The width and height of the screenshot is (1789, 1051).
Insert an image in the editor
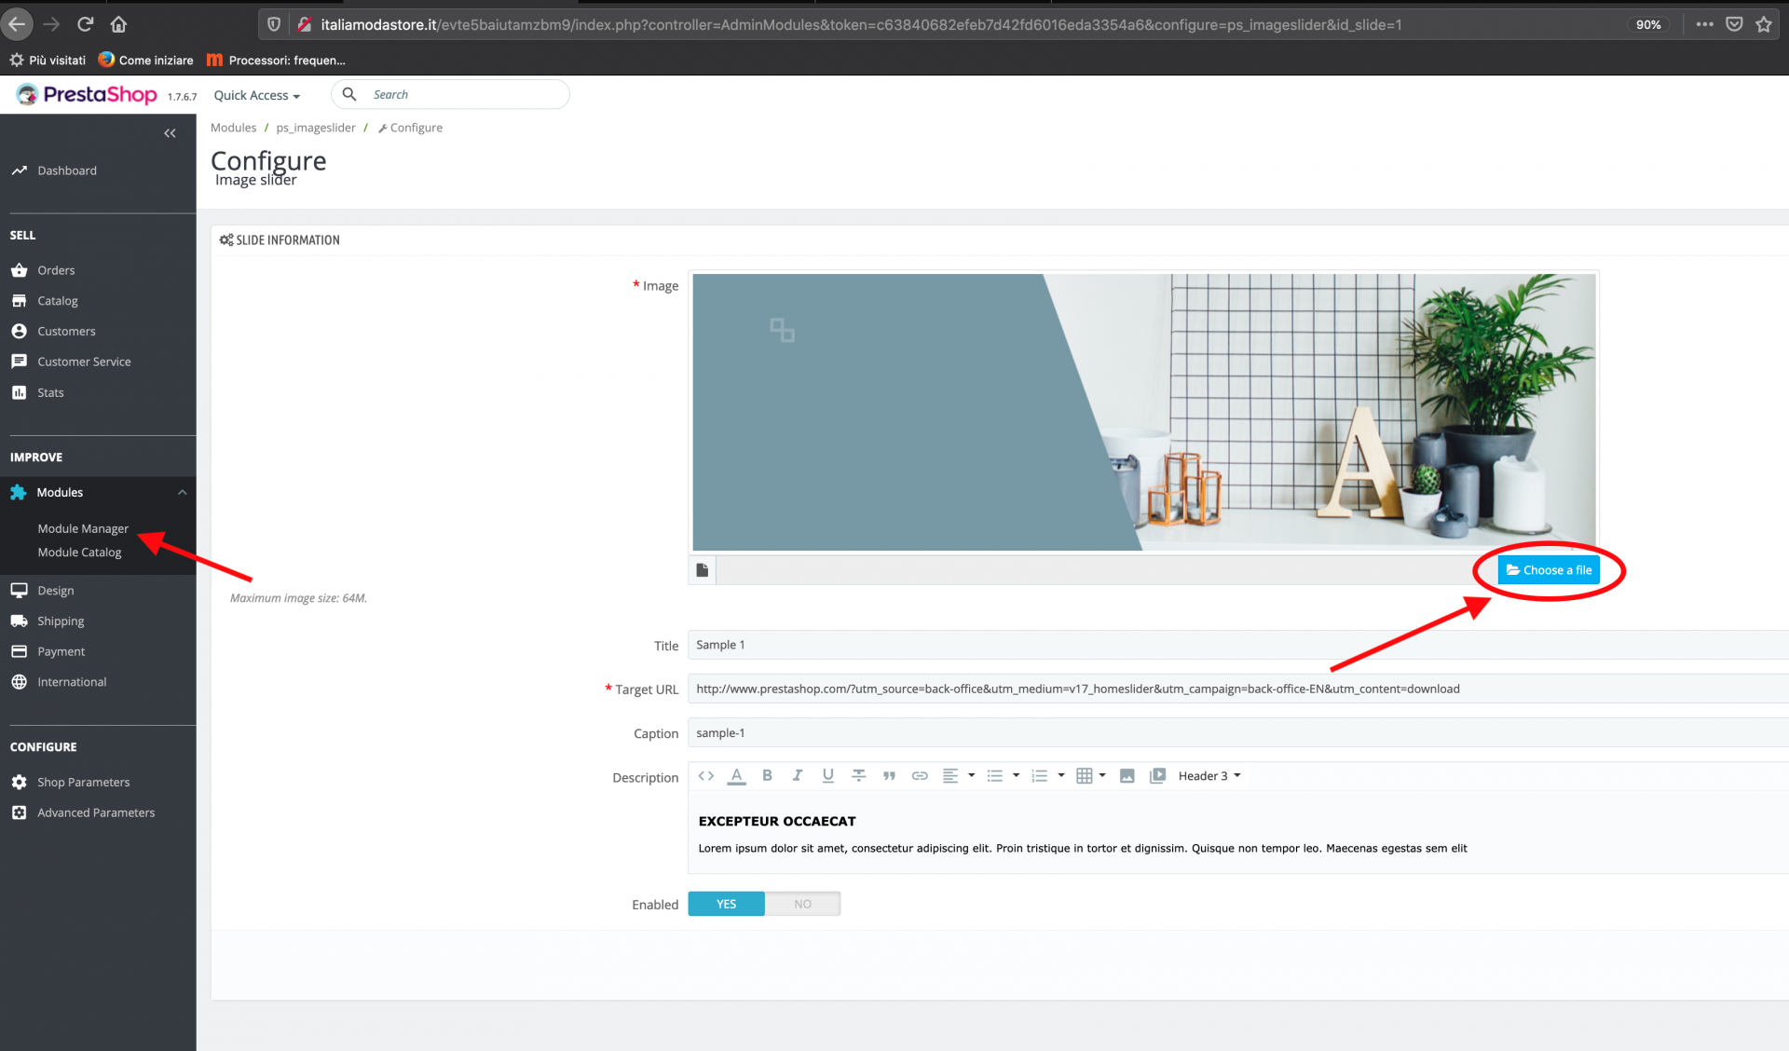click(x=1127, y=775)
